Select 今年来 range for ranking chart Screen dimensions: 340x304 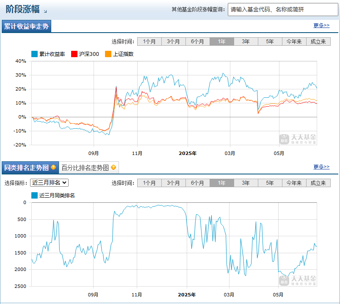click(294, 183)
